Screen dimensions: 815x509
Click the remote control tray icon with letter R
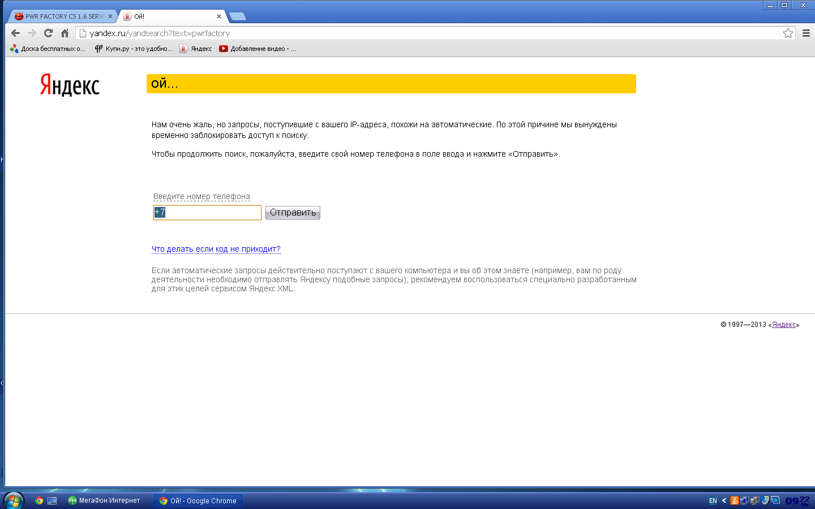[x=765, y=501]
